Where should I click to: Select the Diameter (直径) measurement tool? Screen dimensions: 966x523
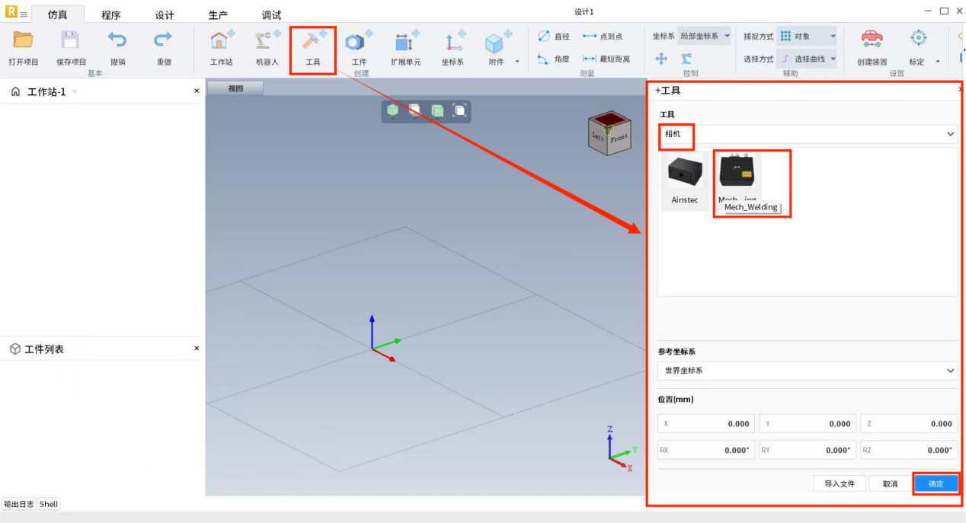554,37
